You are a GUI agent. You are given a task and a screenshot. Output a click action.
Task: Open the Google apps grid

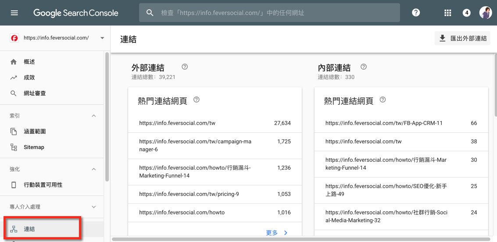click(x=447, y=13)
